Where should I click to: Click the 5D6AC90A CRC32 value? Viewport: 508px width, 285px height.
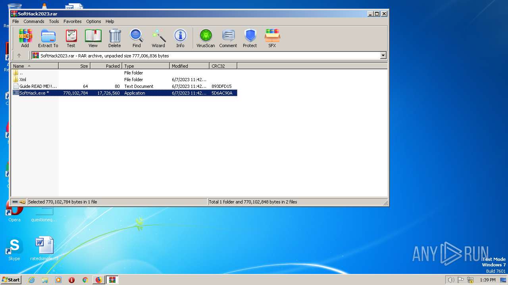coord(222,93)
